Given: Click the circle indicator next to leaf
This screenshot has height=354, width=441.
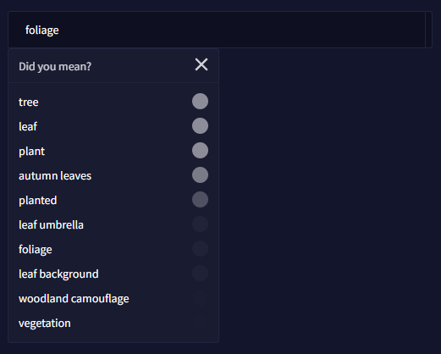Looking at the screenshot, I should [x=200, y=125].
